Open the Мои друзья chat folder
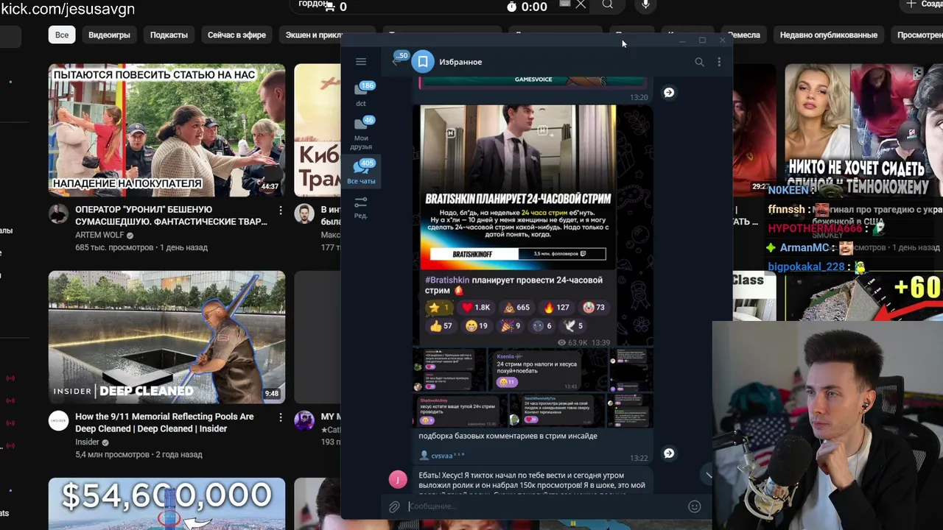 click(361, 133)
